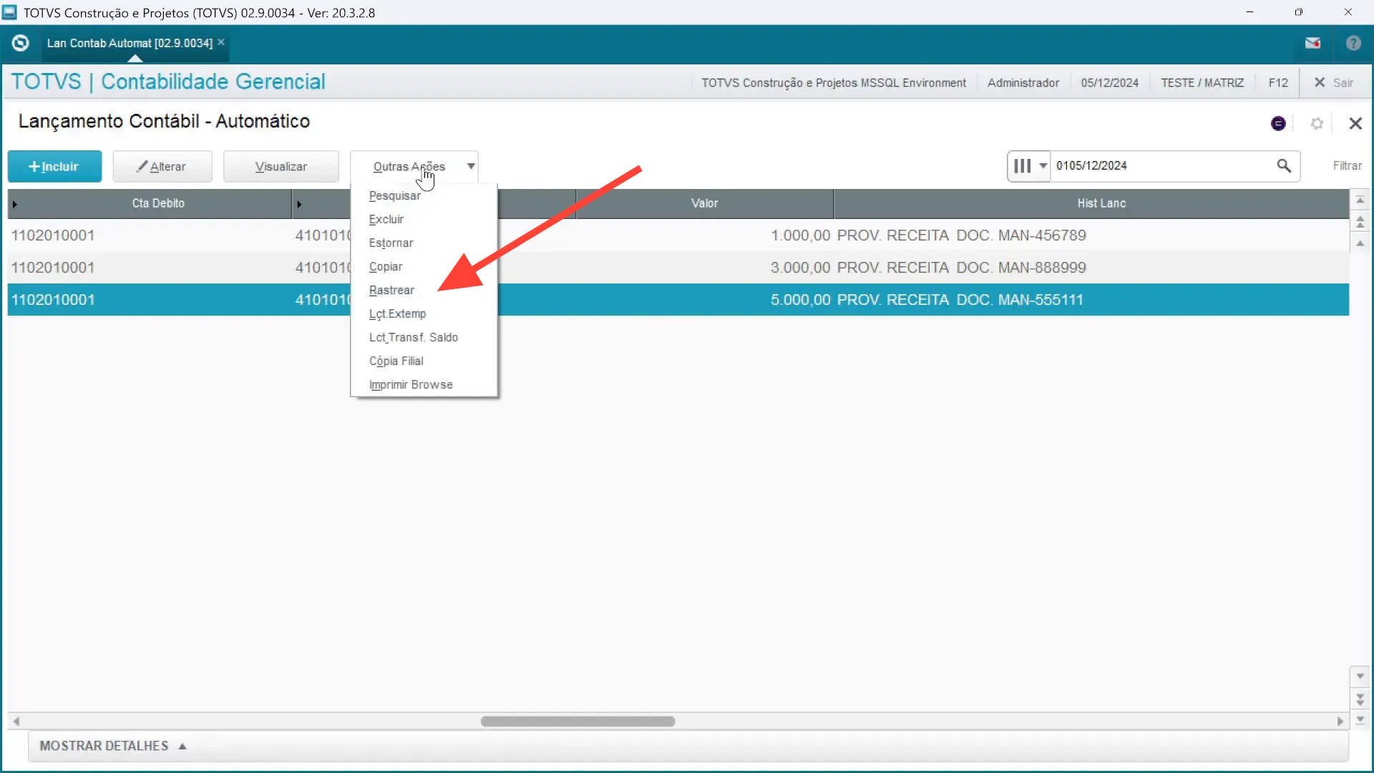The height and width of the screenshot is (773, 1374).
Task: Select Imprimir Browse from the context menu
Action: (410, 384)
